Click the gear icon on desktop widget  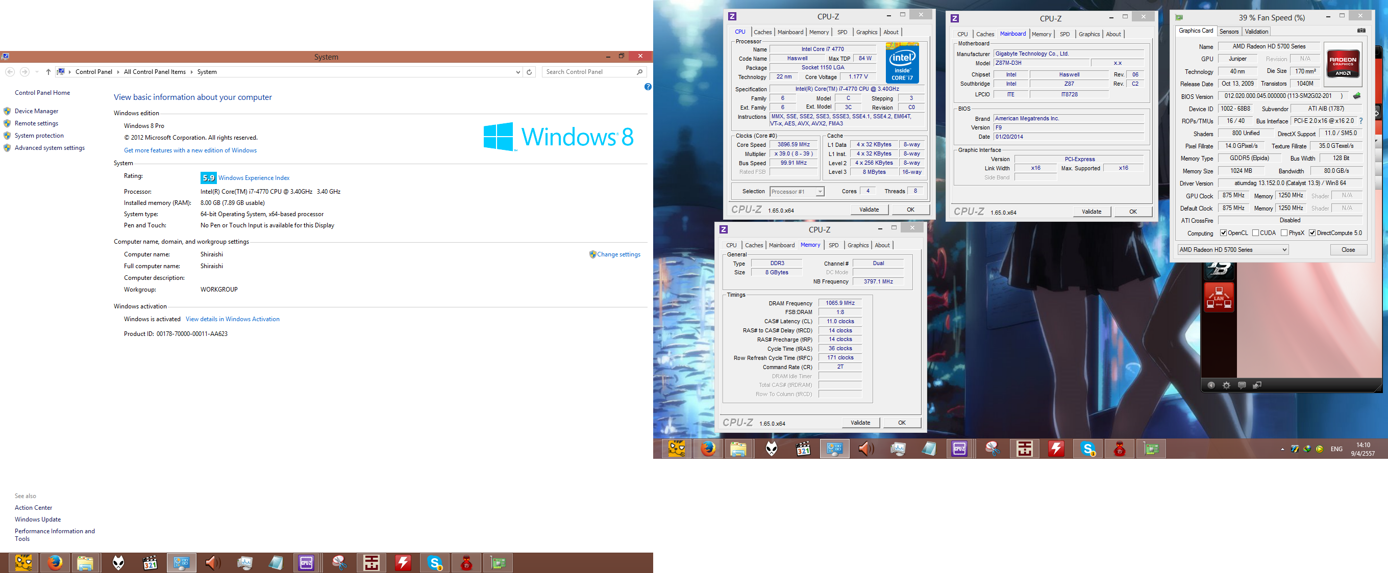click(x=1226, y=385)
